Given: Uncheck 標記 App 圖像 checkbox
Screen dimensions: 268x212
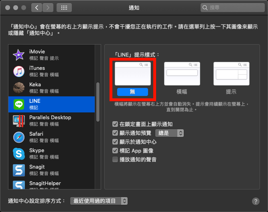Looking at the screenshot, I should click(115, 151).
